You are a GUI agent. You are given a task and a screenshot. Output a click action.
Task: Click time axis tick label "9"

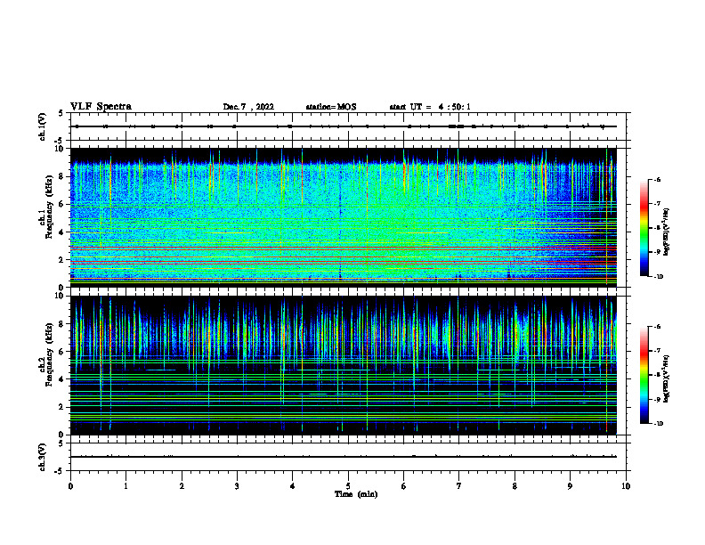(x=570, y=486)
